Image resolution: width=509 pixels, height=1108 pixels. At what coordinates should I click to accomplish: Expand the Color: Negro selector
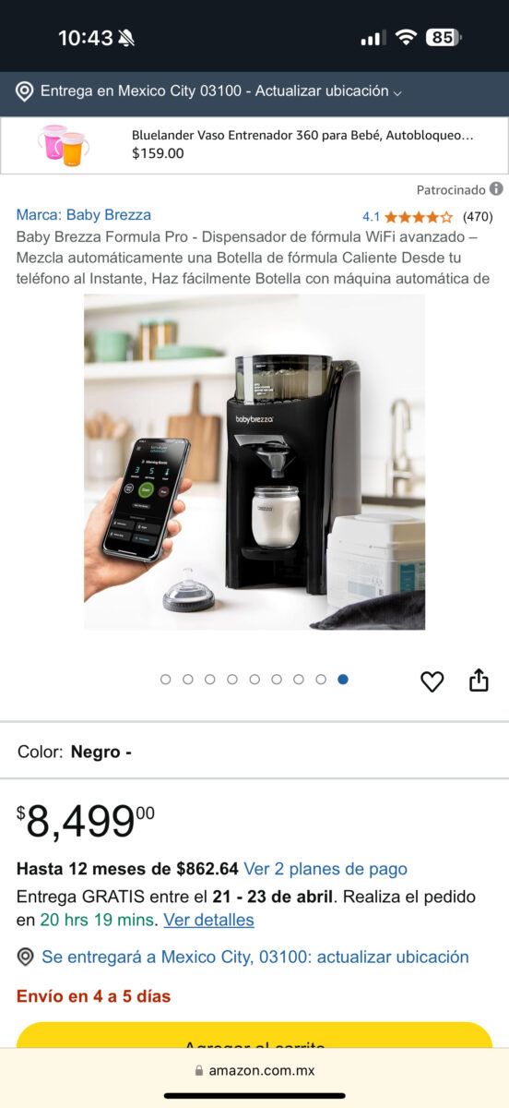254,752
